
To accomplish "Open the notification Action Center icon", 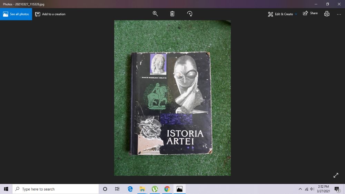I will [337, 189].
